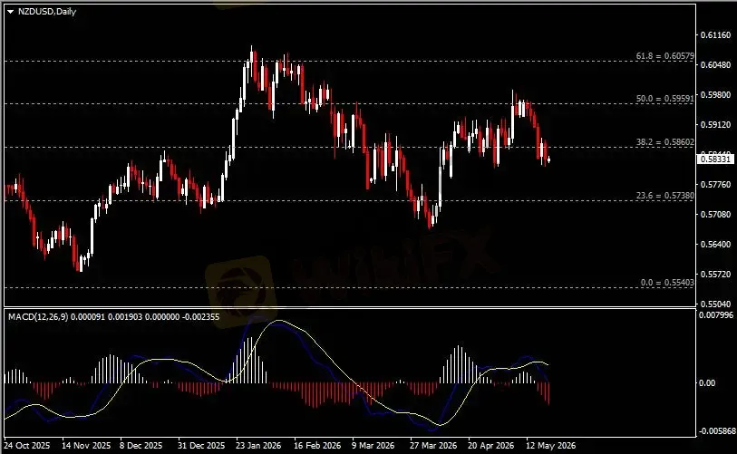Open the NZDUSD chart dropdown triangle
Viewport: 737px width, 454px height.
click(x=10, y=12)
